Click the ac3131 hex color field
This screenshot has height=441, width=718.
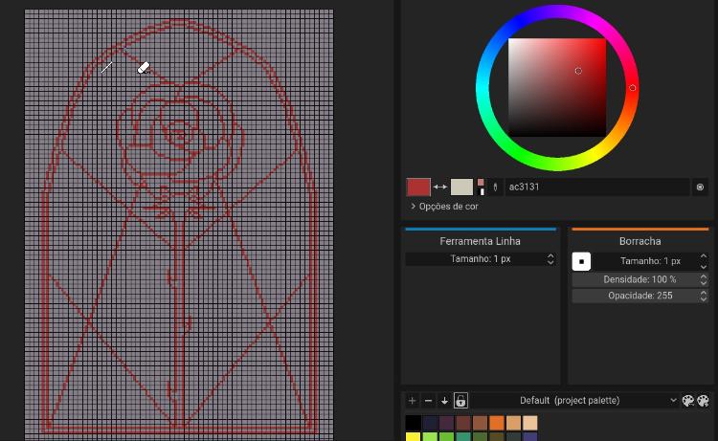tap(594, 187)
